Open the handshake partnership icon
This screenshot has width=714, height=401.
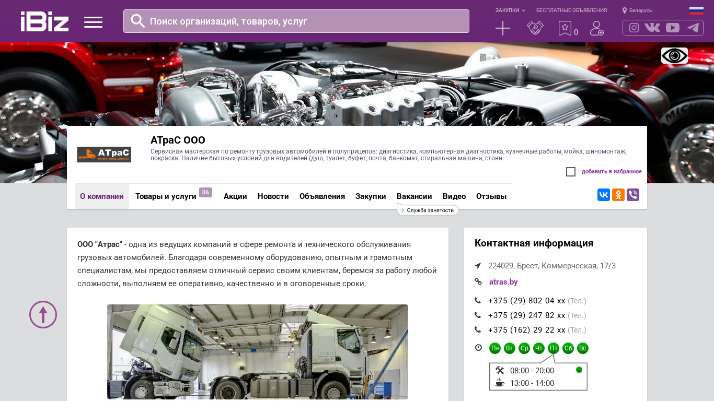[x=535, y=28]
